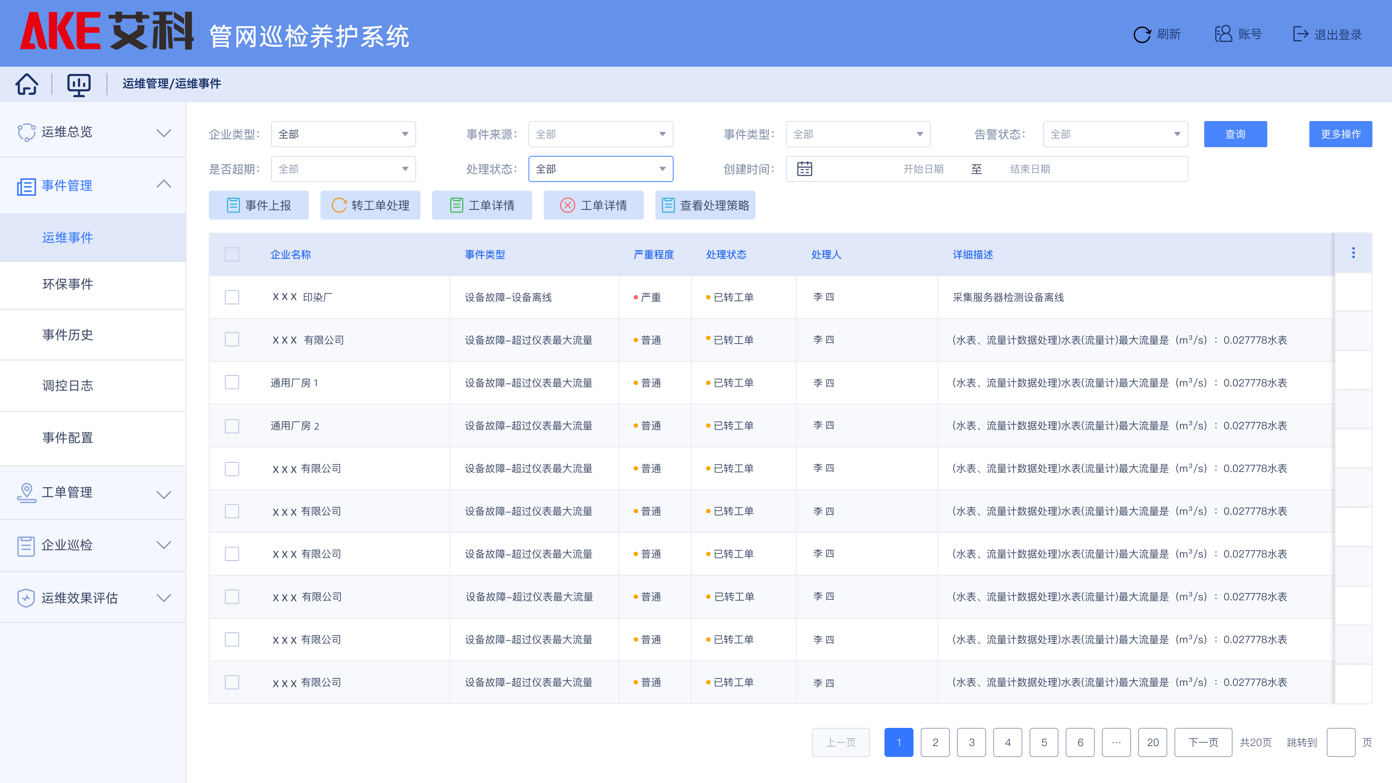Click the home icon in breadcrumb bar
This screenshot has width=1392, height=783.
pyautogui.click(x=26, y=84)
